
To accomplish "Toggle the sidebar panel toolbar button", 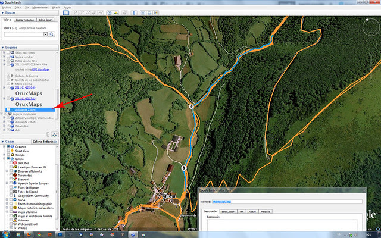I will coord(66,13).
